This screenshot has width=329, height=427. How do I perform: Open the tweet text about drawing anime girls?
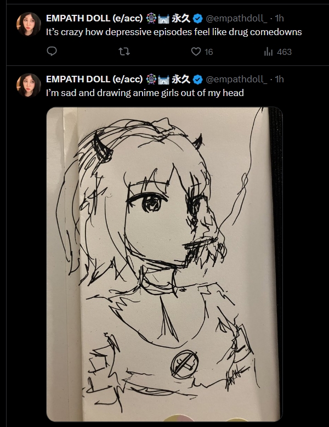(145, 93)
